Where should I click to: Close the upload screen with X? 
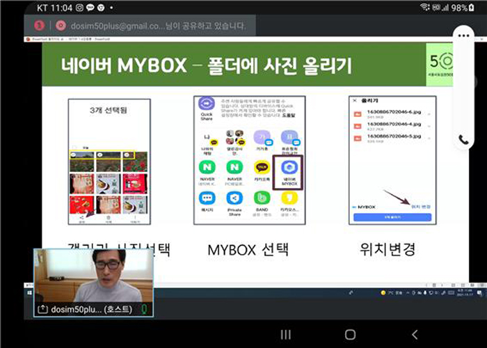353,100
